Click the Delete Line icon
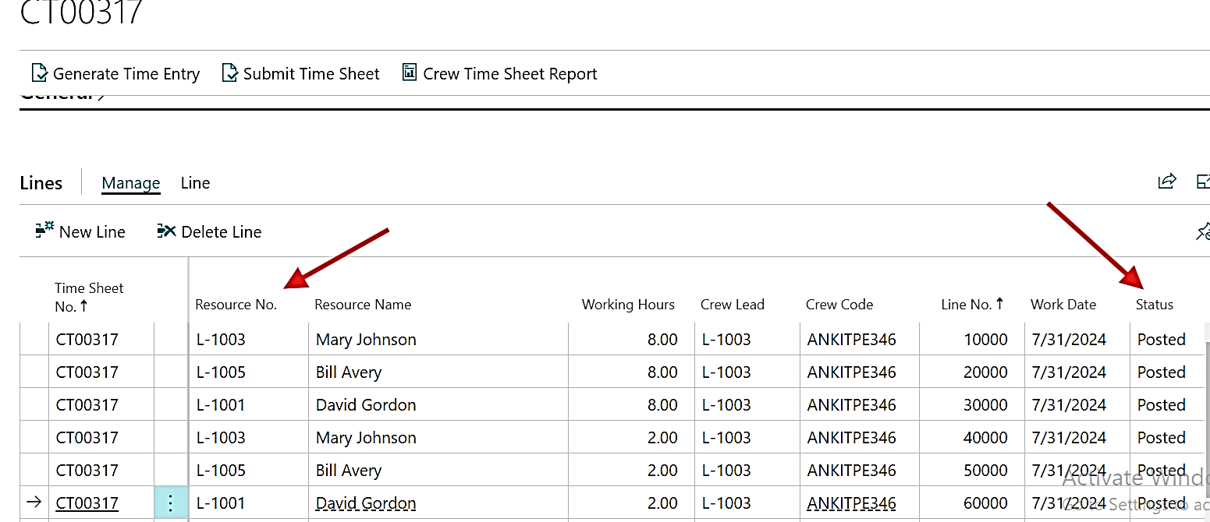The height and width of the screenshot is (522, 1210). click(x=166, y=231)
